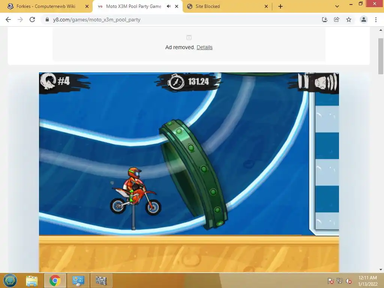
Task: Click the Chrome taskbar icon
Action: coord(55,280)
